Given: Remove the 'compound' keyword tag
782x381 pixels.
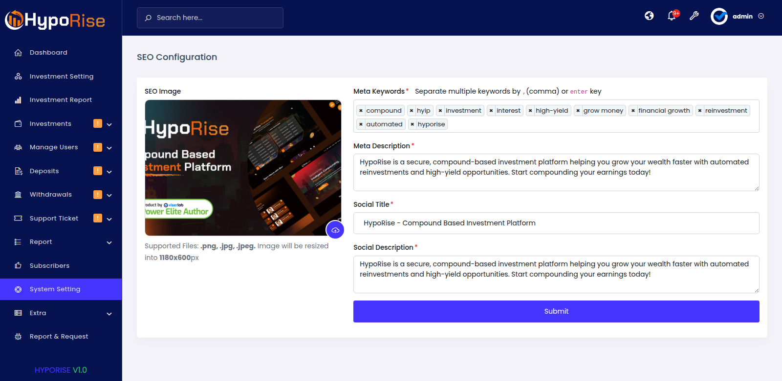Looking at the screenshot, I should [361, 111].
